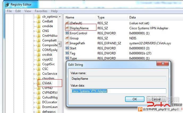Select the CryptSvc folder icon
183x113 pixels.
39,64
